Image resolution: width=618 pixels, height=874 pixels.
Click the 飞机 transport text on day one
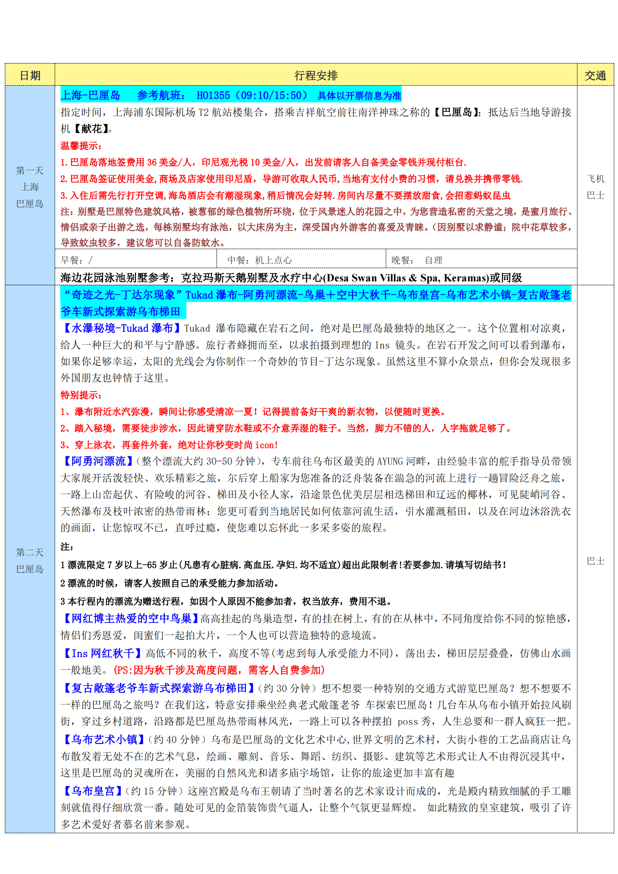595,179
